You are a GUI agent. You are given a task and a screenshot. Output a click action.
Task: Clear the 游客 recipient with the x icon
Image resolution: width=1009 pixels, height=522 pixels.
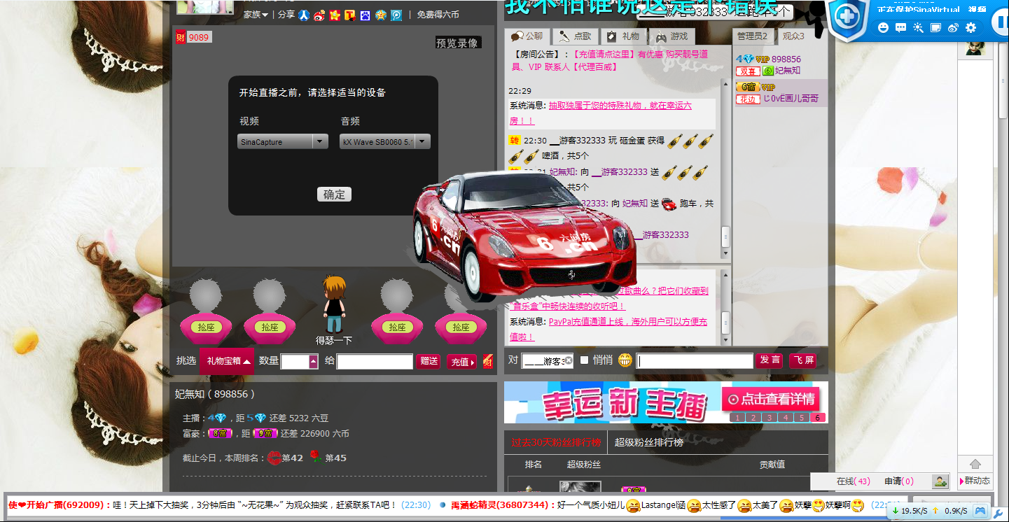[x=569, y=360]
